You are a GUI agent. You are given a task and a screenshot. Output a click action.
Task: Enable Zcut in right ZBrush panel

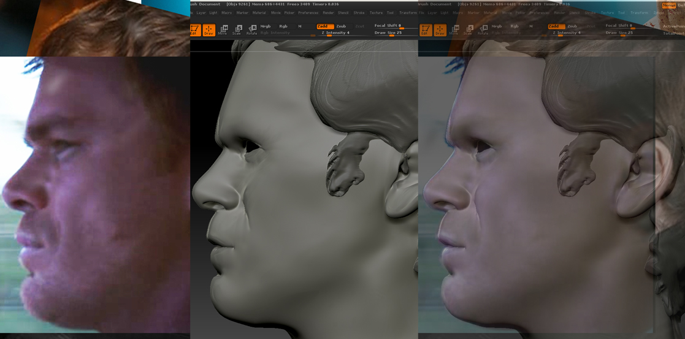(591, 26)
